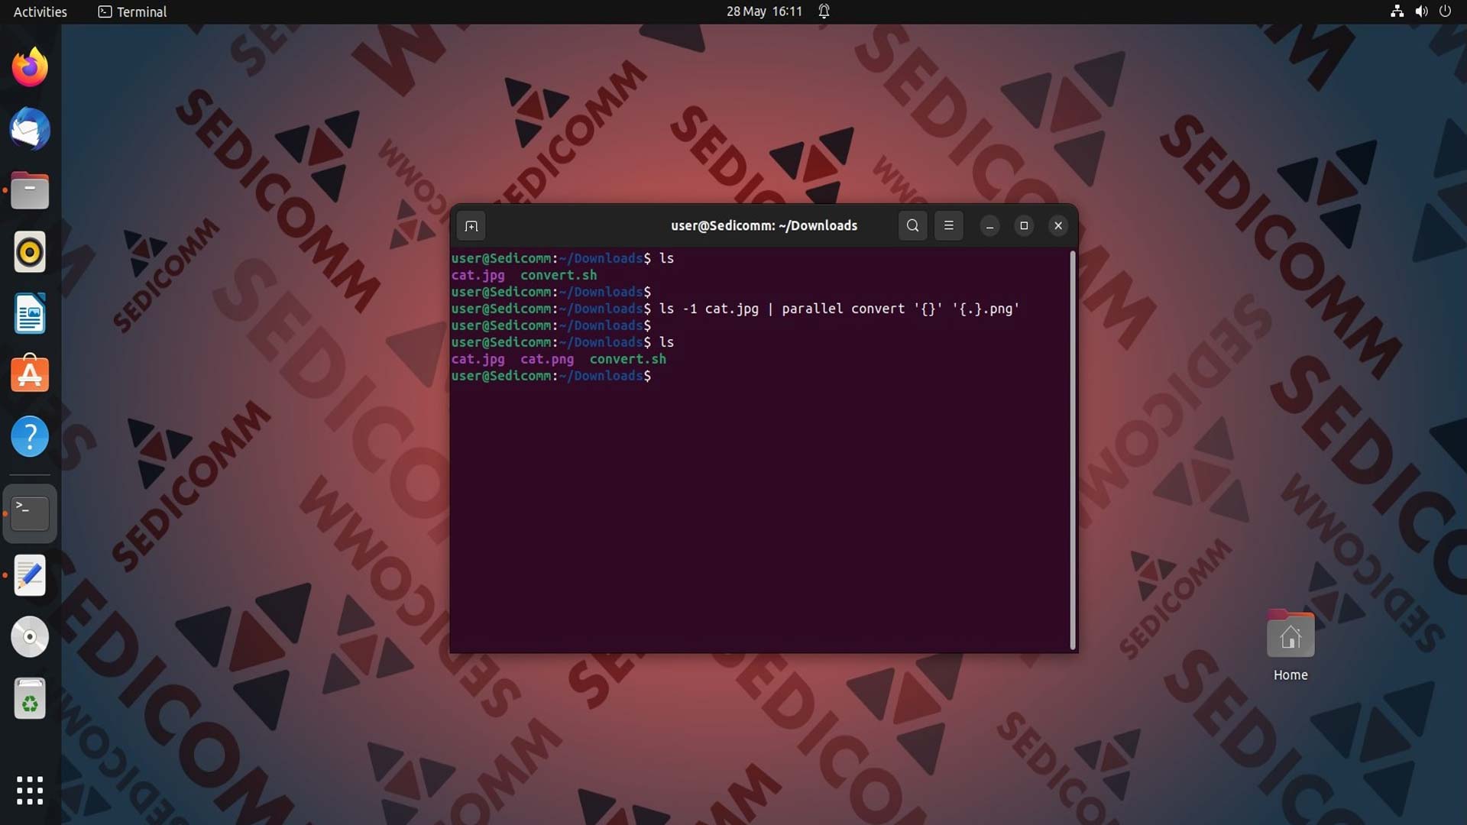Screen dimensions: 1467x825
Task: Open the Home folder on the desktop
Action: point(1291,645)
